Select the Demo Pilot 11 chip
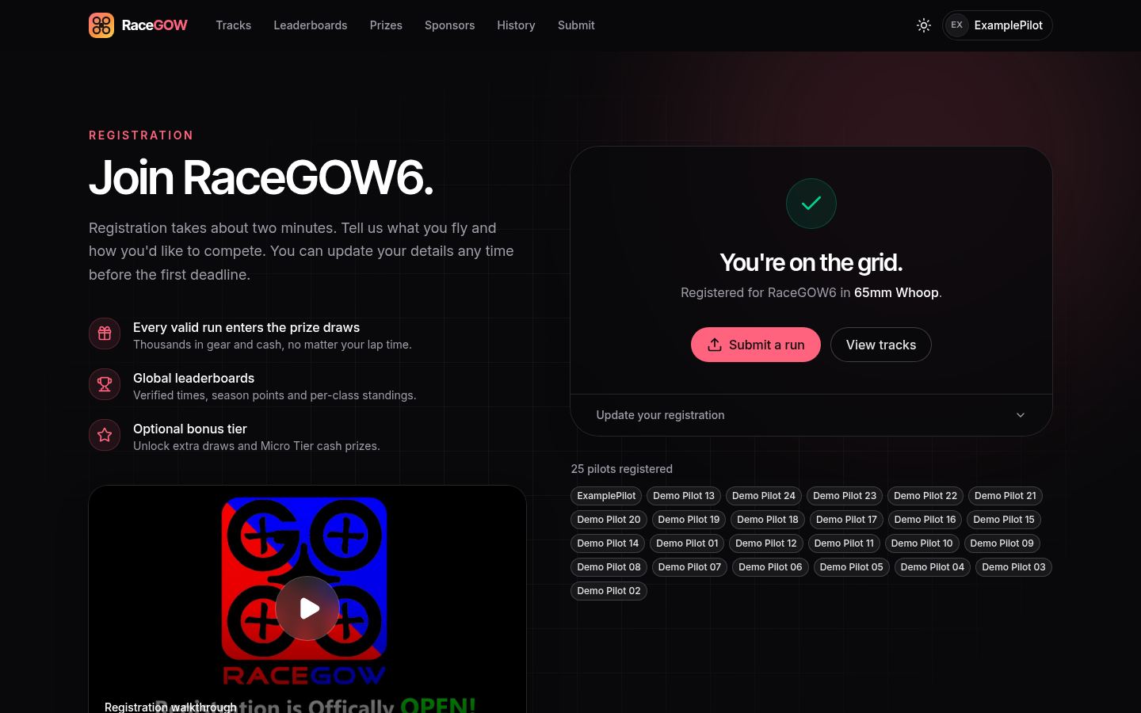This screenshot has height=713, width=1141. 844,543
